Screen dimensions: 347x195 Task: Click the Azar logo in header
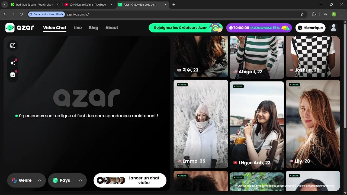[x=20, y=28]
